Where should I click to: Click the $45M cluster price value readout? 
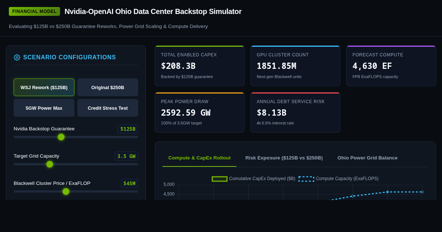point(129,183)
